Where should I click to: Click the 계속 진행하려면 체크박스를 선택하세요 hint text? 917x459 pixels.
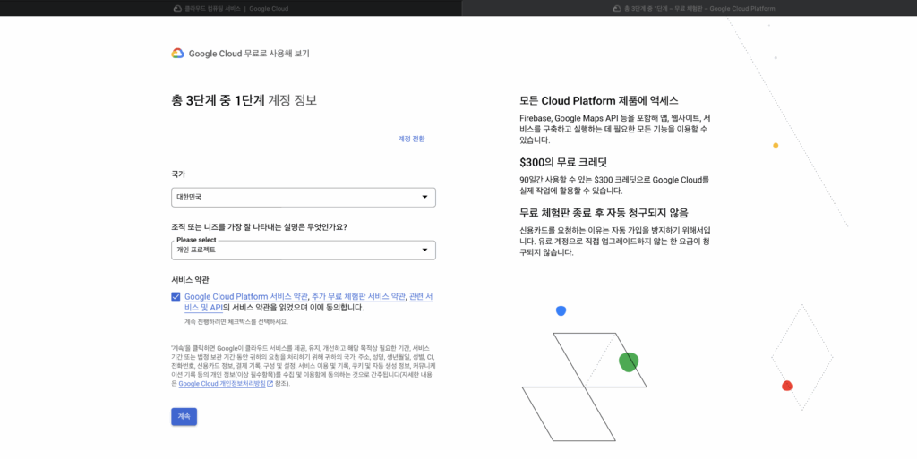236,322
